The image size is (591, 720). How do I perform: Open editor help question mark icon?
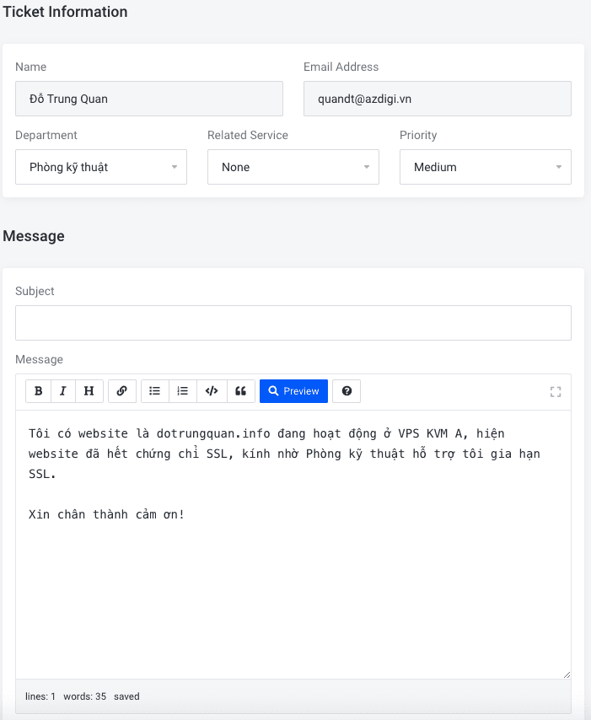point(347,391)
